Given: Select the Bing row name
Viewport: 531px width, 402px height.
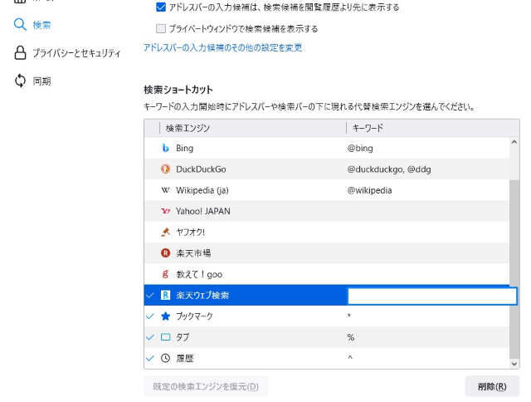Looking at the screenshot, I should point(184,148).
